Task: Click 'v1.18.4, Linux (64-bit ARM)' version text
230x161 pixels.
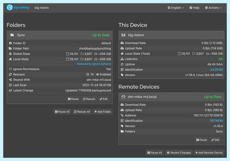Action: [204, 75]
